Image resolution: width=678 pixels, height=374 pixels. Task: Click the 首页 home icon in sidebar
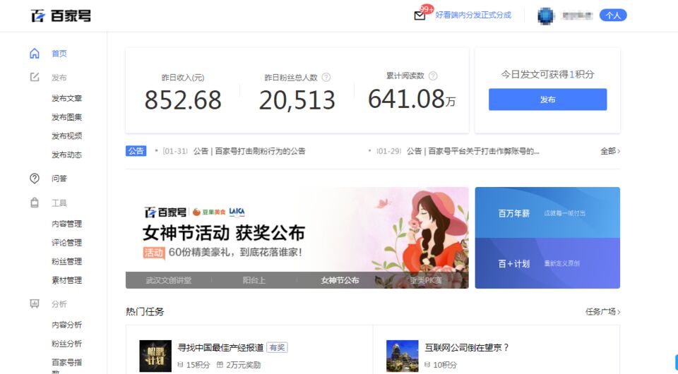(34, 54)
